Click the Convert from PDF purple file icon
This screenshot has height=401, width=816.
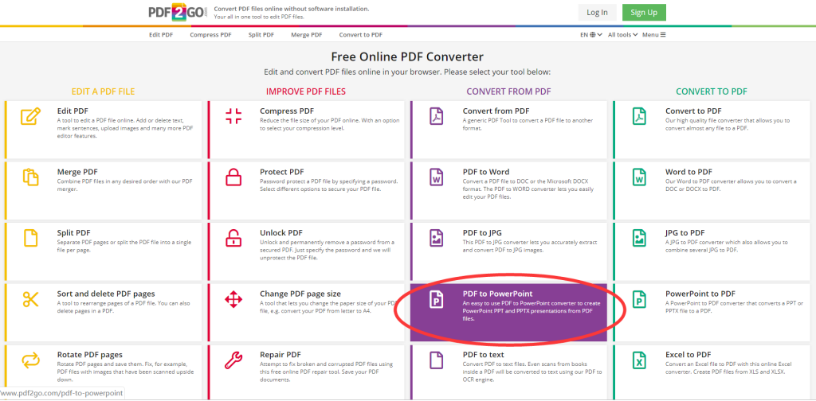pos(436,116)
